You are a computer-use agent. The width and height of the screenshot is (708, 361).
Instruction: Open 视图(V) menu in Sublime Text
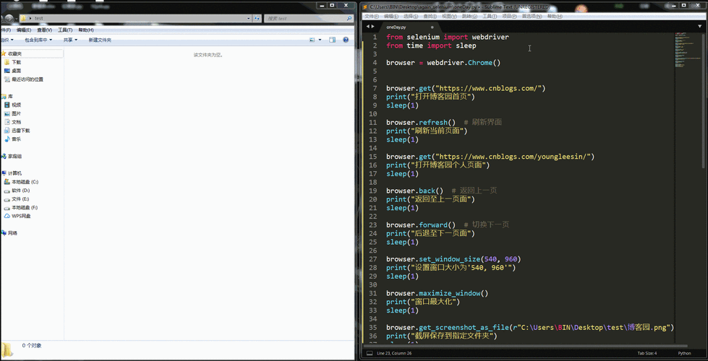point(449,16)
